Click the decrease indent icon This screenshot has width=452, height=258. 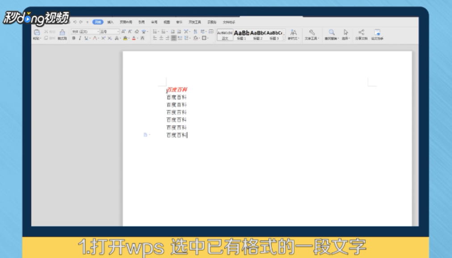click(173, 32)
